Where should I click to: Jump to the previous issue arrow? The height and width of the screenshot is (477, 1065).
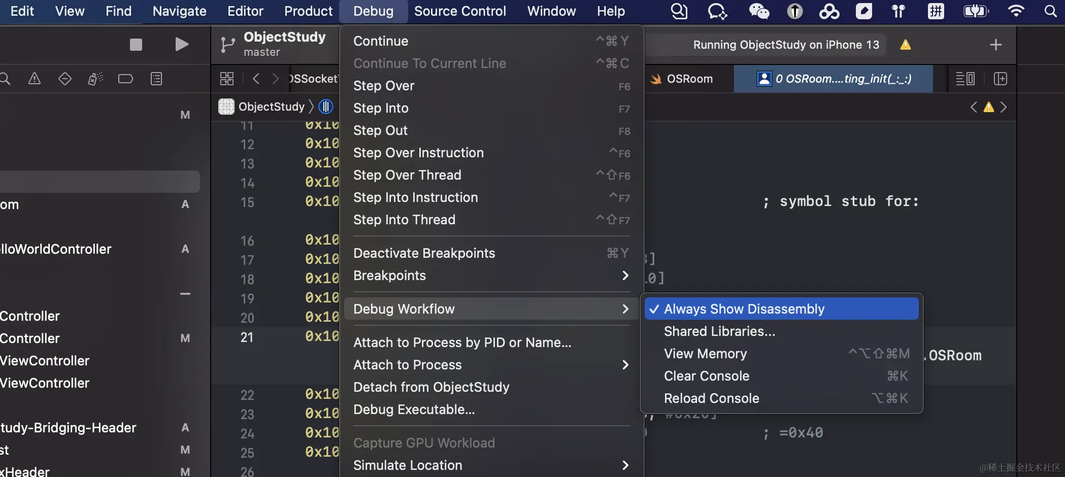coord(974,107)
